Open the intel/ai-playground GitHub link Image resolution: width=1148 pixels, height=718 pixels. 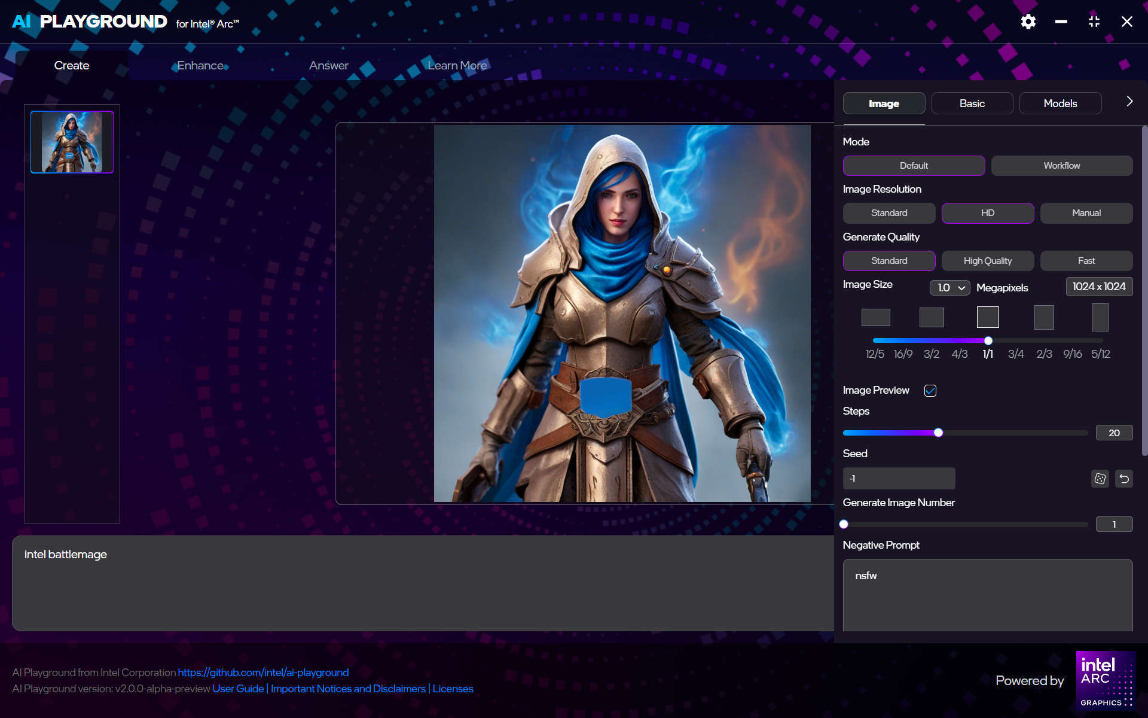point(263,673)
